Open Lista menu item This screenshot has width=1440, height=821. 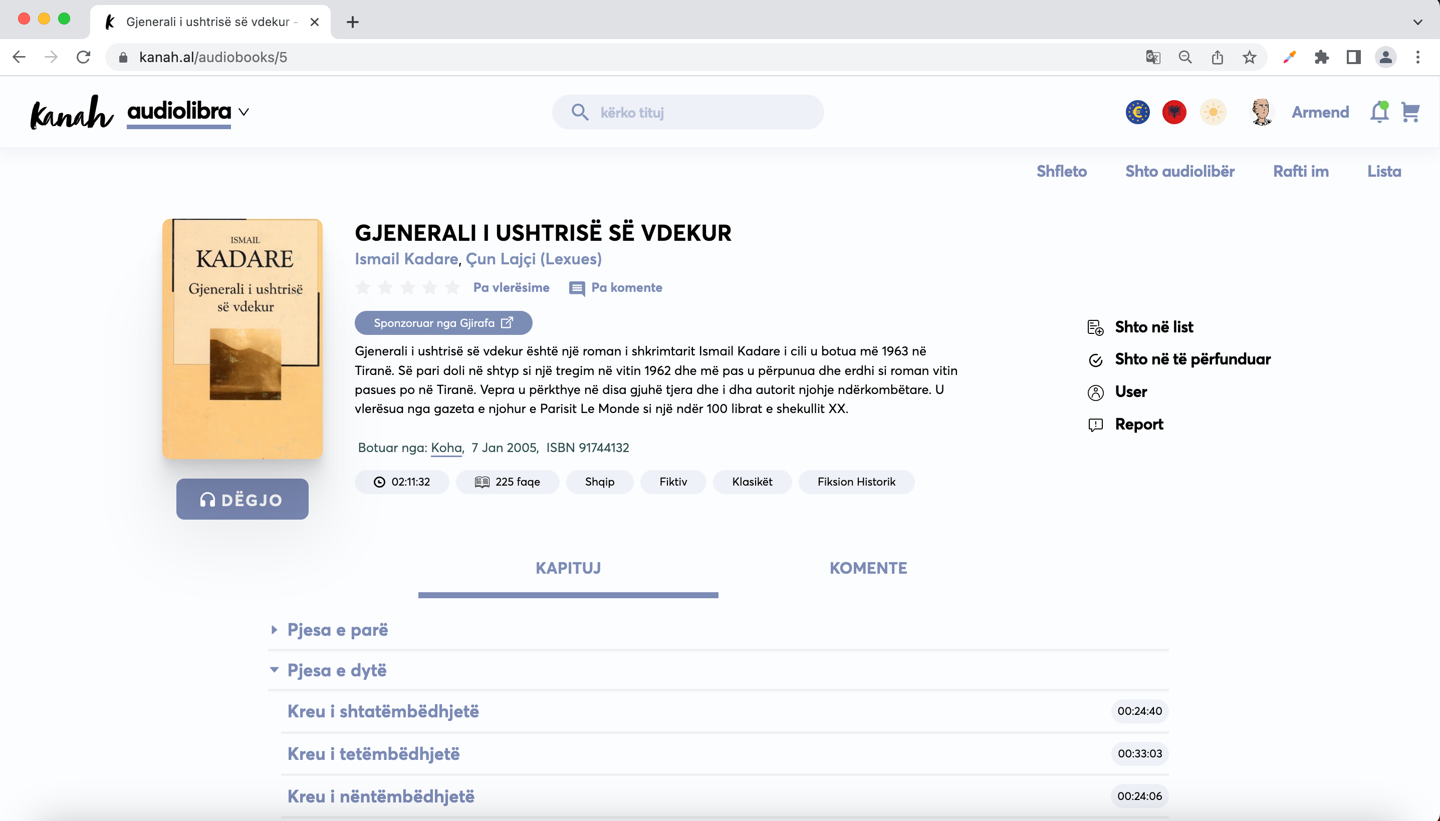[1384, 171]
